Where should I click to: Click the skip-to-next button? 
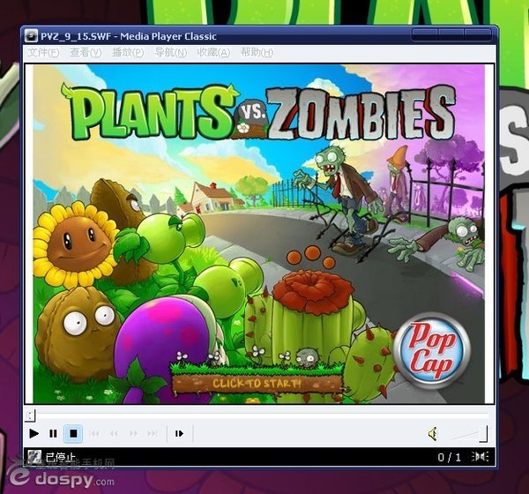tap(153, 433)
